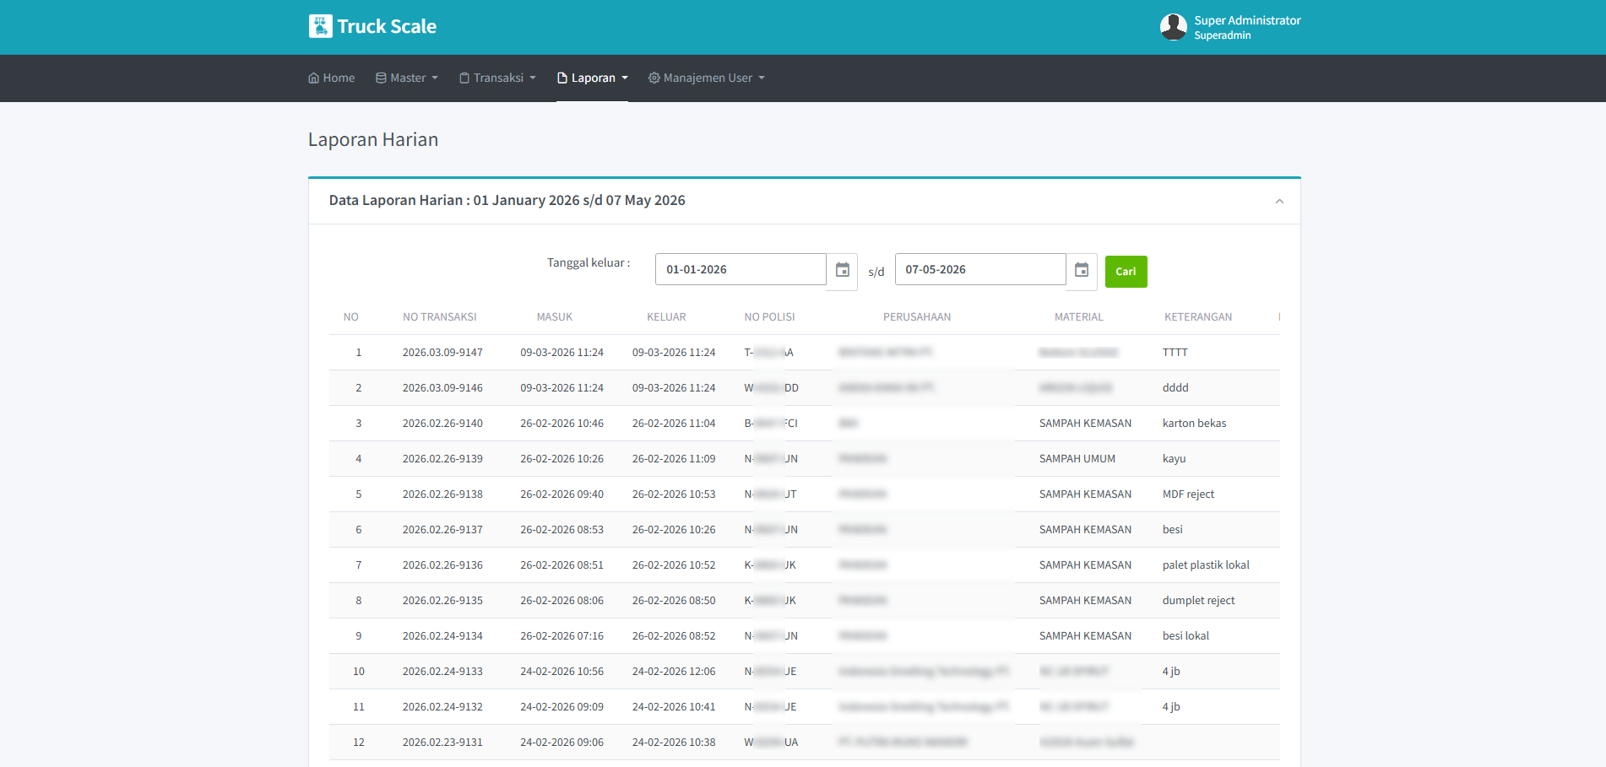Open the Super Administrator avatar
Image resolution: width=1606 pixels, height=767 pixels.
[1173, 27]
